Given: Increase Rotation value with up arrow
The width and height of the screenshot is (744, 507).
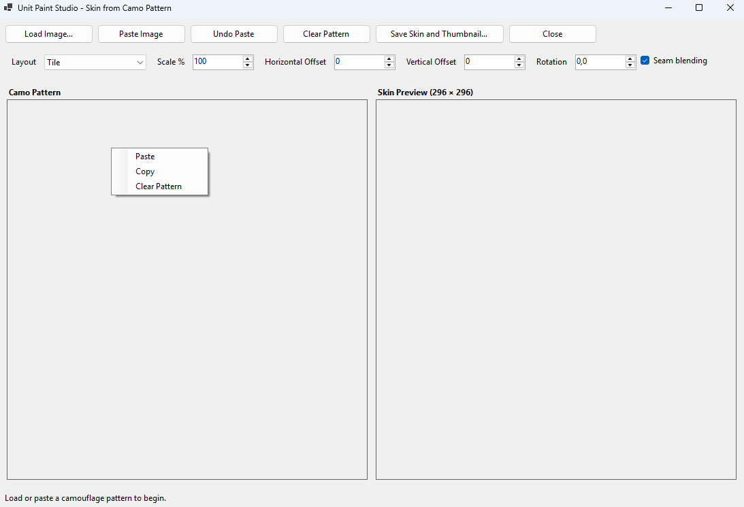Looking at the screenshot, I should (630, 59).
